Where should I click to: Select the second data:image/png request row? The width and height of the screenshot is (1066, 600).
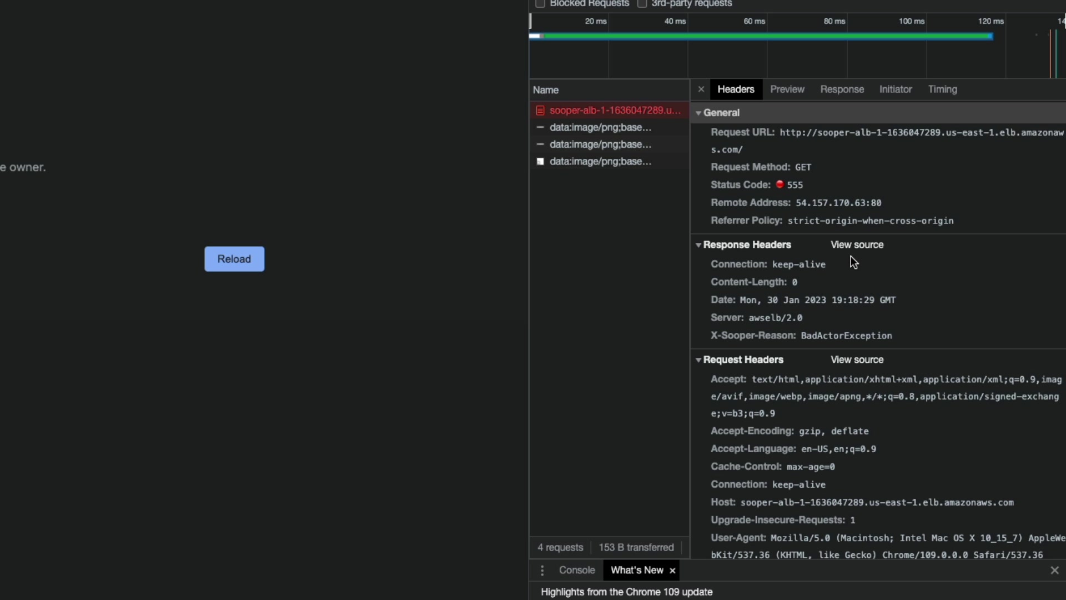[x=600, y=144]
